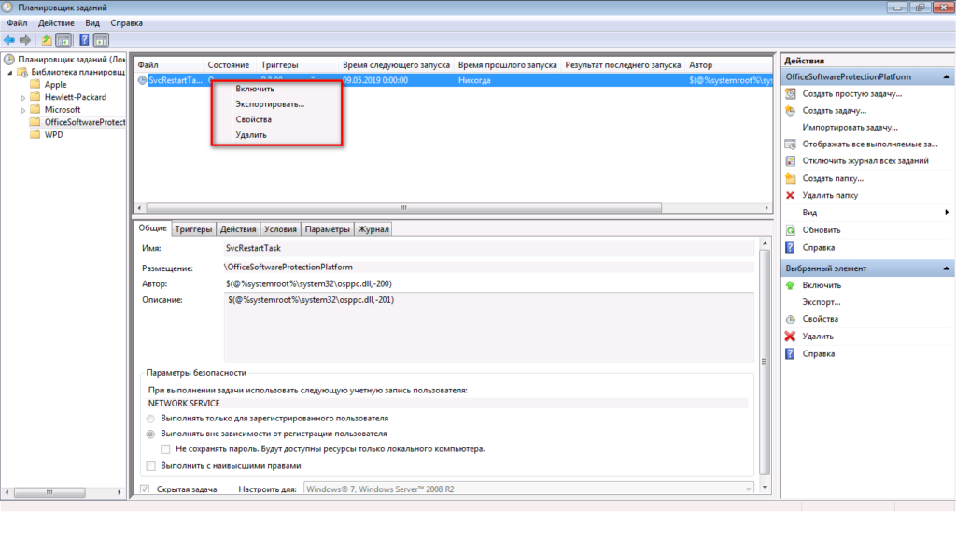Click the Up one level folder icon

point(47,40)
